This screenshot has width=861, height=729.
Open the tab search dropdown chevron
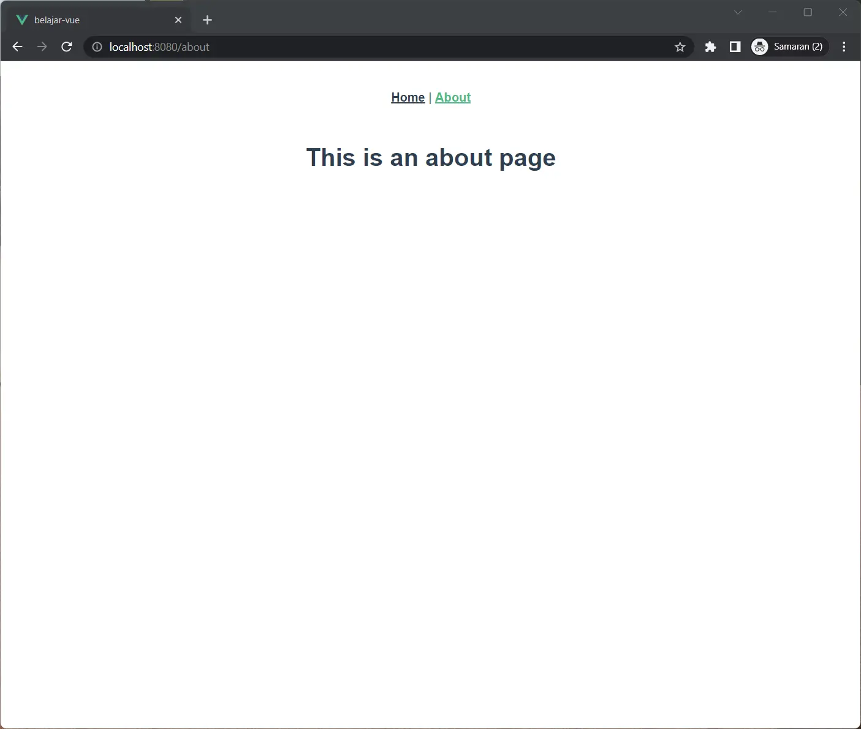[x=738, y=12]
